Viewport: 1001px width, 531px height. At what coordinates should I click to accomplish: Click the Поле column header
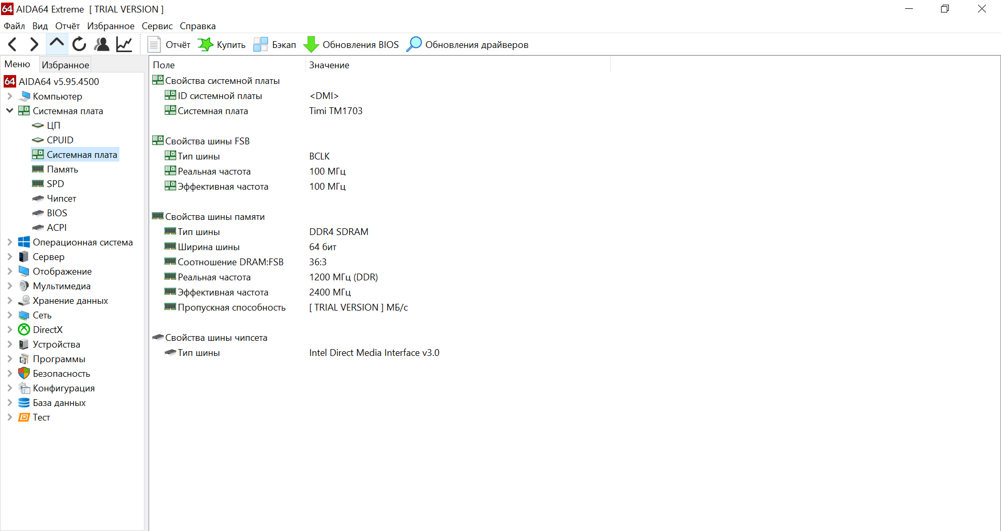point(227,65)
